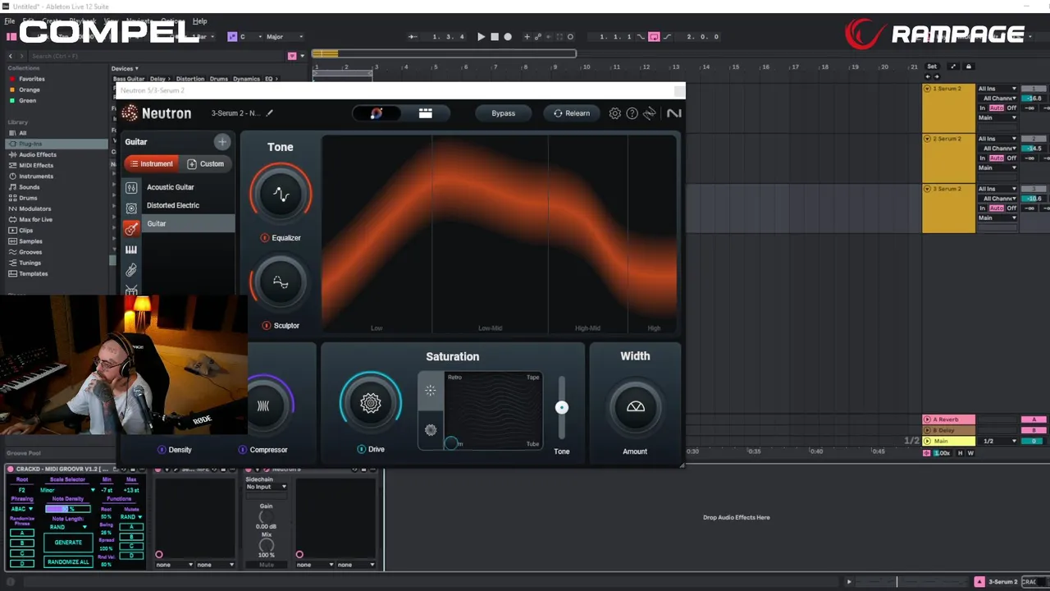Set track 1 Serum 2 monitor to Auto

tap(996, 108)
